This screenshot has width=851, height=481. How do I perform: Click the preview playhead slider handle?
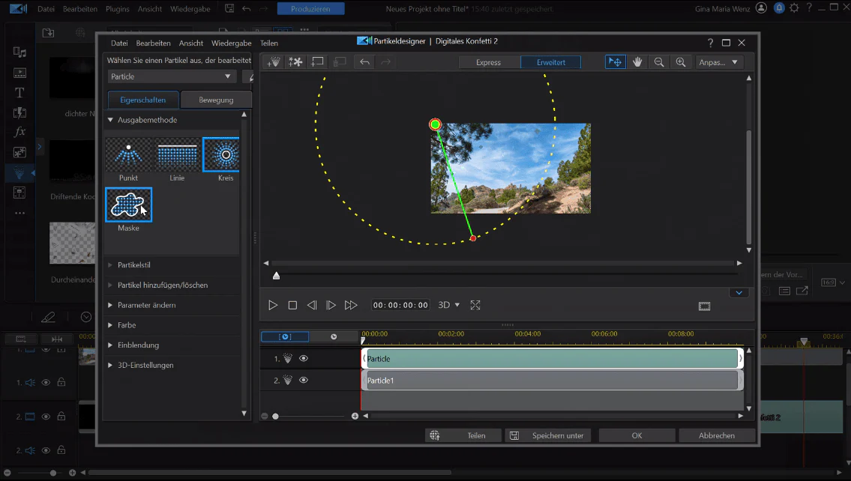pyautogui.click(x=276, y=276)
